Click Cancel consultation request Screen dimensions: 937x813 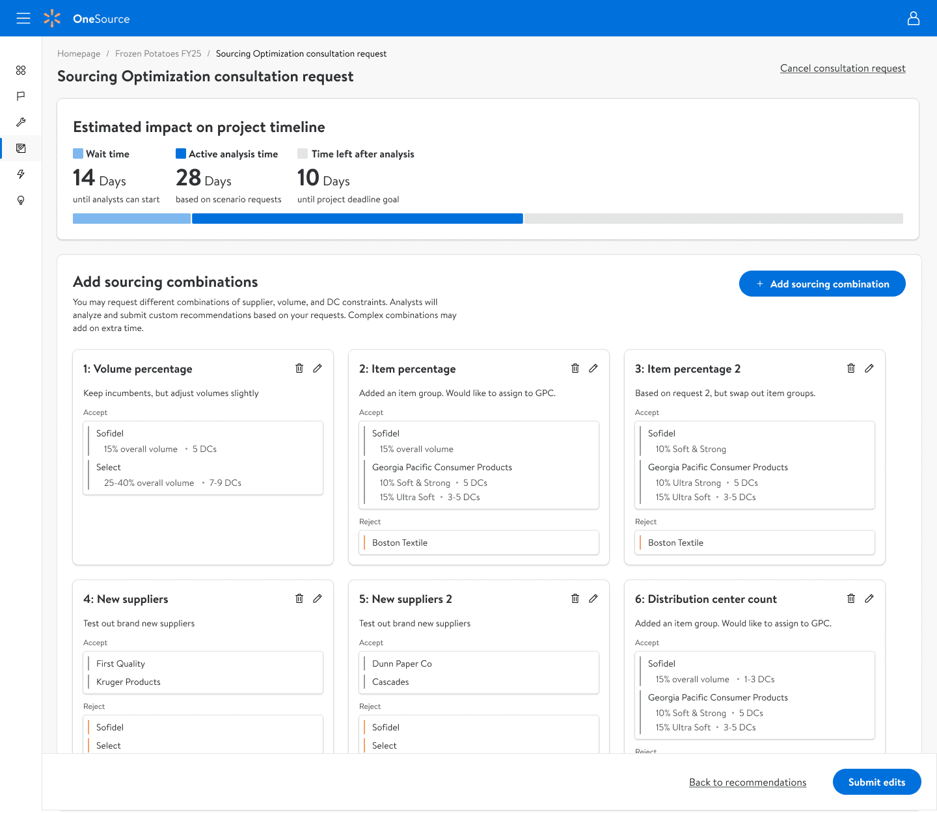pyautogui.click(x=843, y=68)
